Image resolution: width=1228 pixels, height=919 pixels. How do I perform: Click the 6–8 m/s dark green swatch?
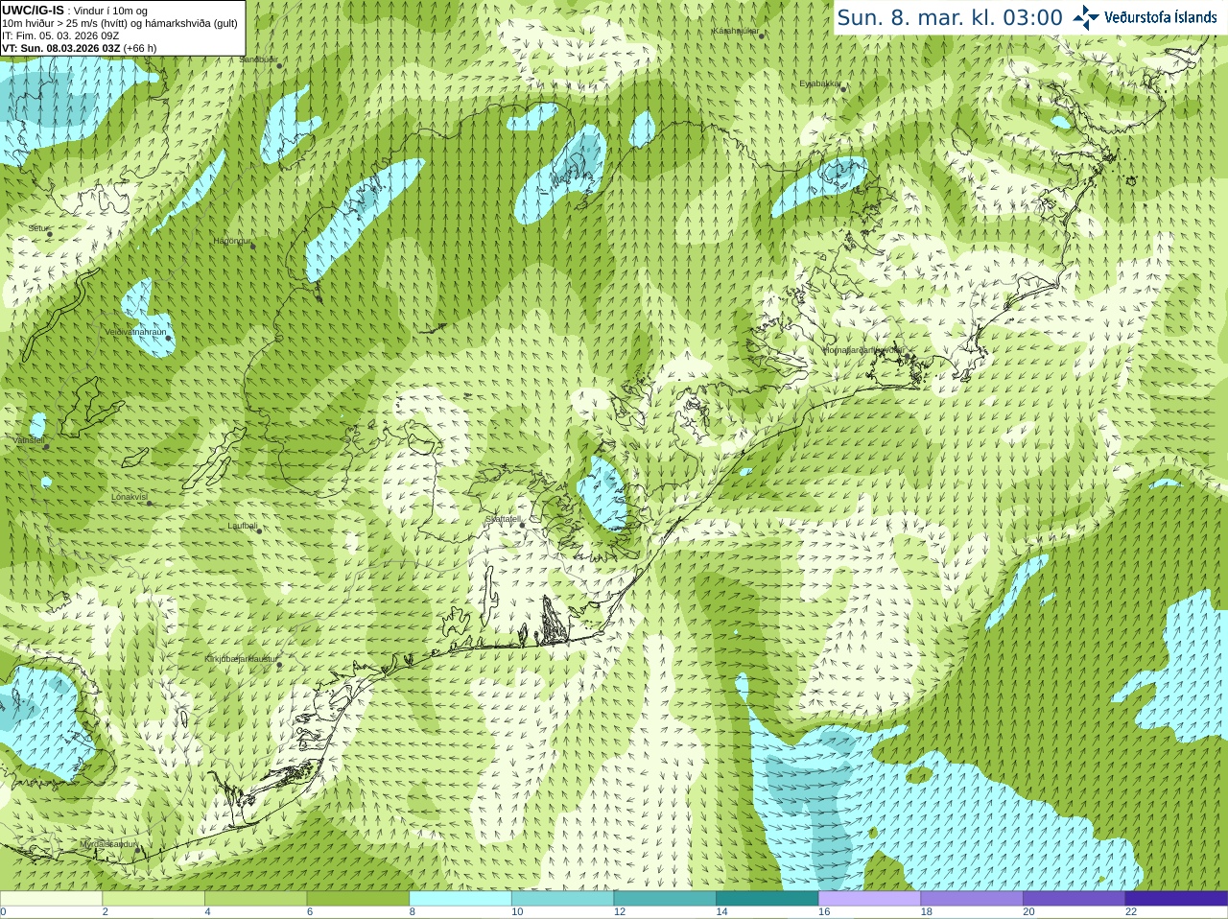click(358, 898)
